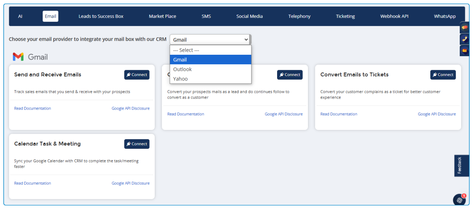Click the phone call side icon
473x209 pixels.
pos(465,39)
